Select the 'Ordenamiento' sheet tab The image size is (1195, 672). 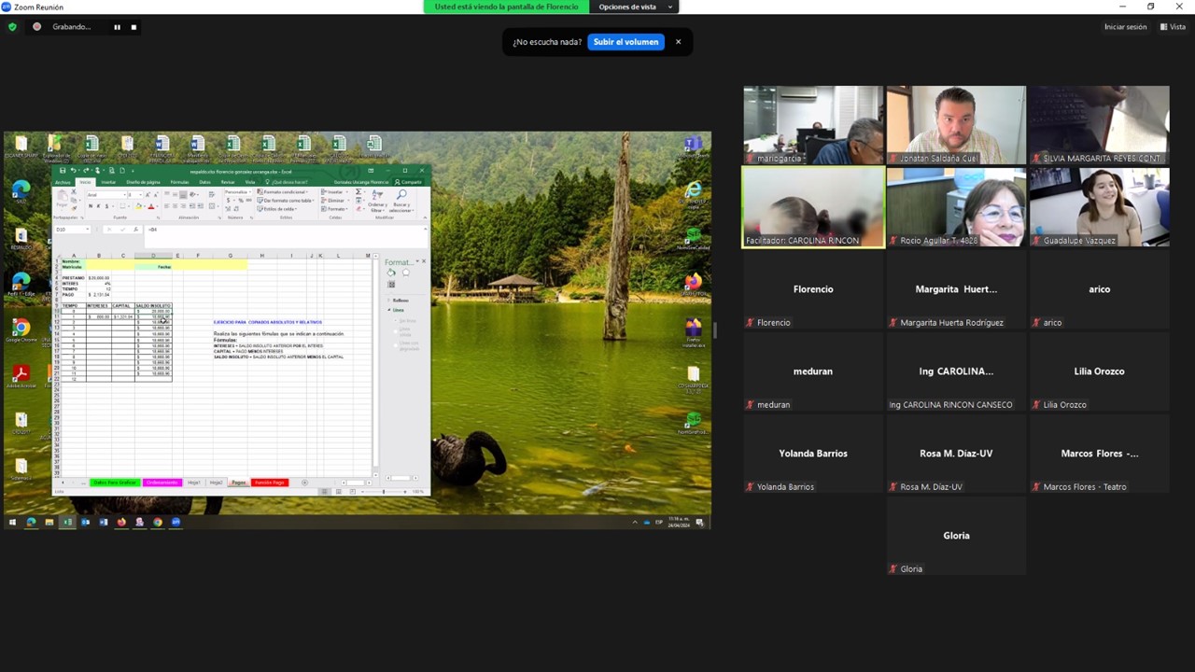click(162, 483)
